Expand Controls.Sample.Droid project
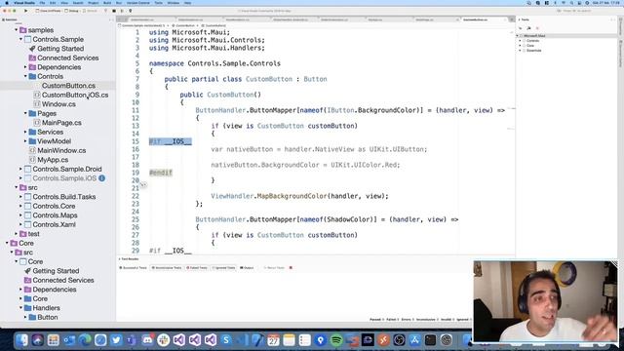 20,169
